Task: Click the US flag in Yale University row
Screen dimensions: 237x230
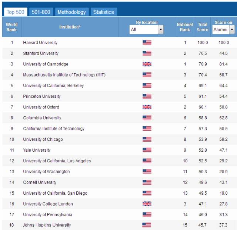Action: (147, 150)
